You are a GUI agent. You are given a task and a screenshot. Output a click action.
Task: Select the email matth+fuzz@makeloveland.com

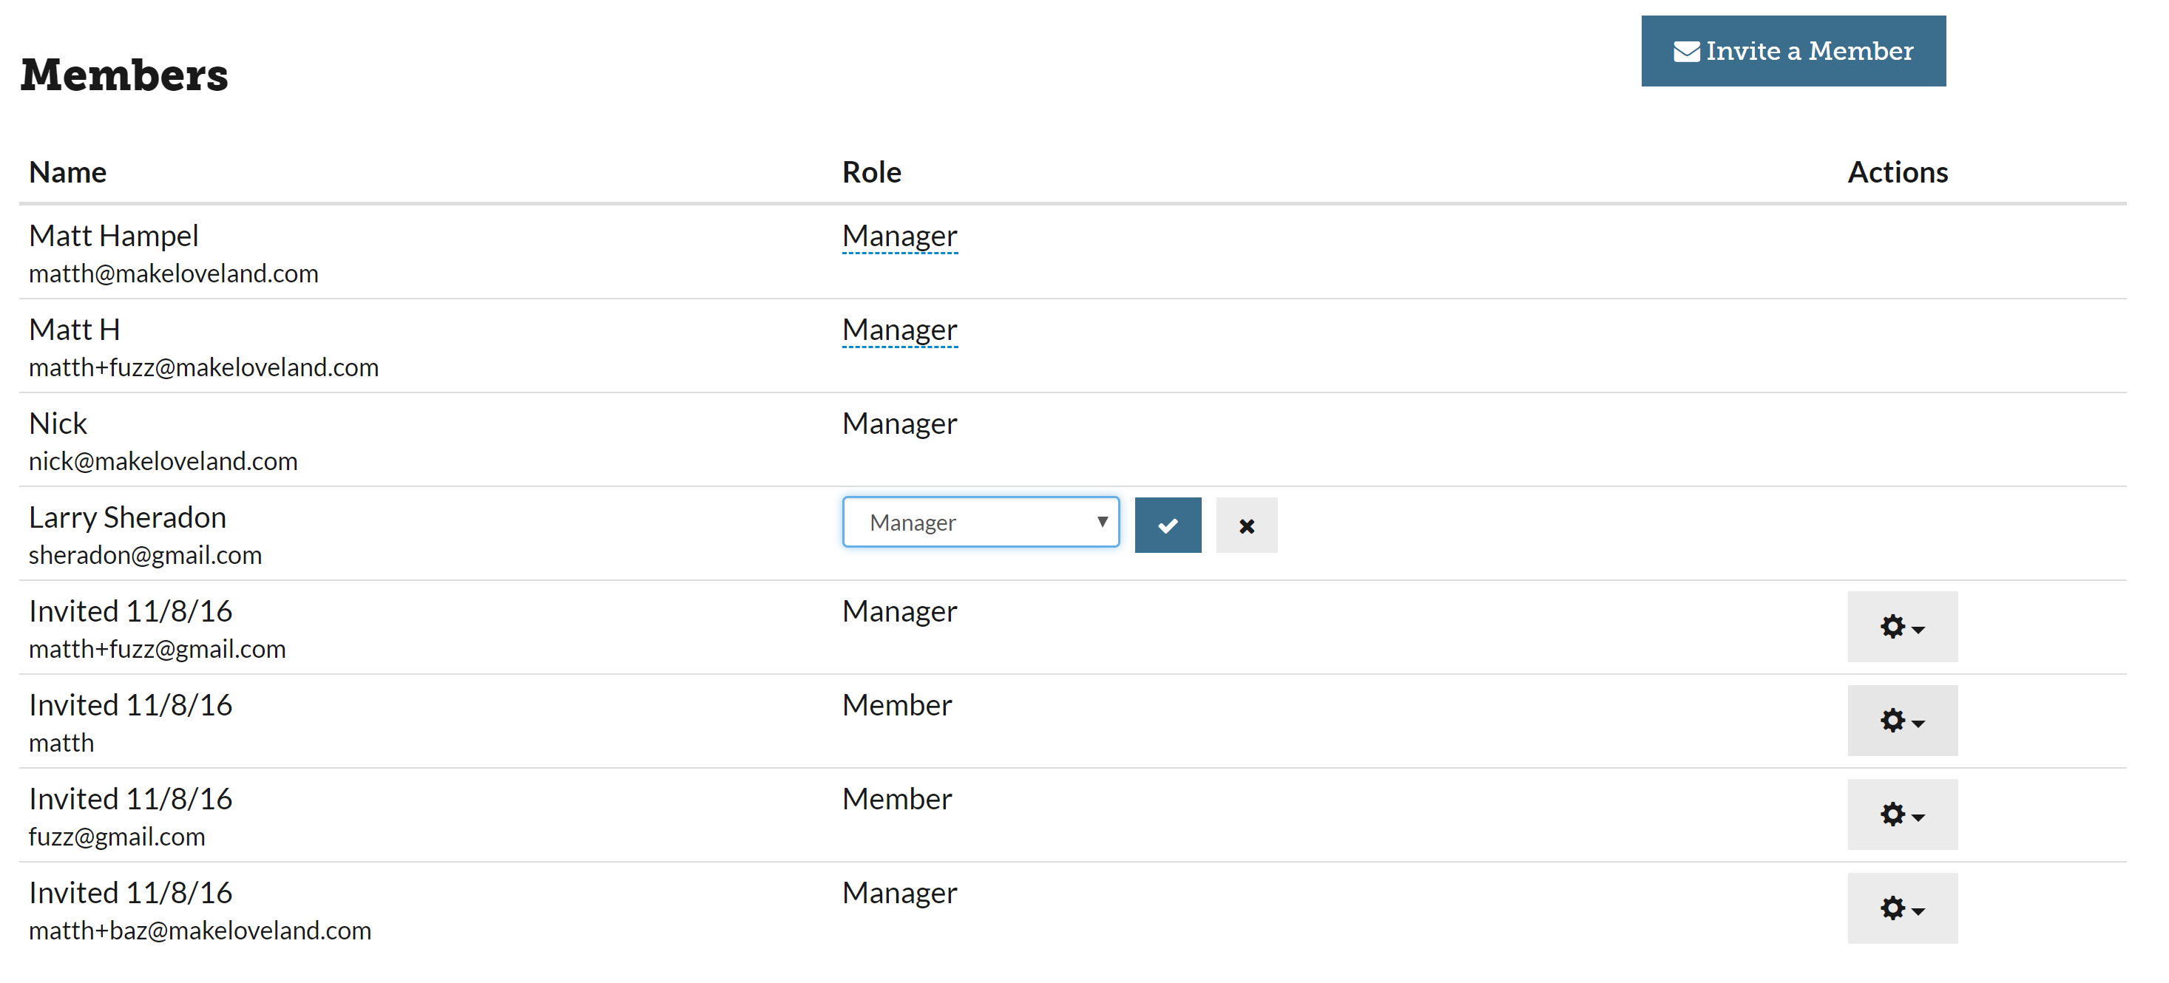pos(204,367)
